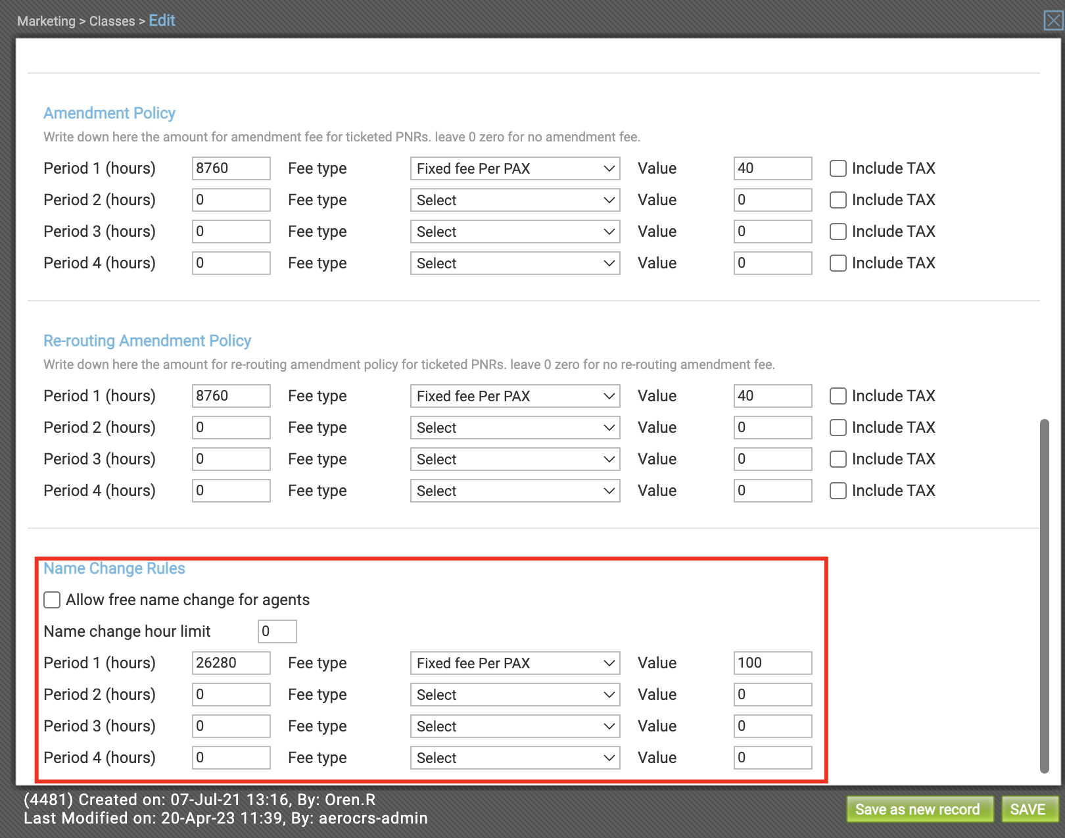The image size is (1065, 838).
Task: Click the Amendment Policy section heading
Action: [109, 113]
